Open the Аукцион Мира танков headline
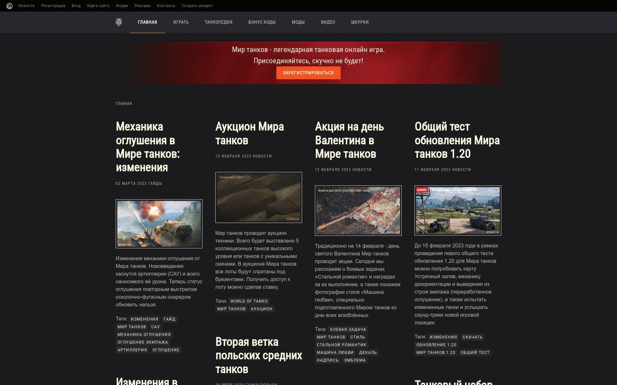This screenshot has width=617, height=385. pyautogui.click(x=249, y=133)
